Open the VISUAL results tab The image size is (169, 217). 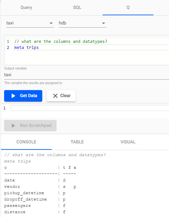(128, 142)
